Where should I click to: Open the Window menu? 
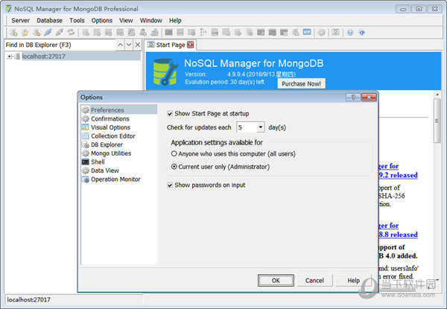pyautogui.click(x=150, y=21)
